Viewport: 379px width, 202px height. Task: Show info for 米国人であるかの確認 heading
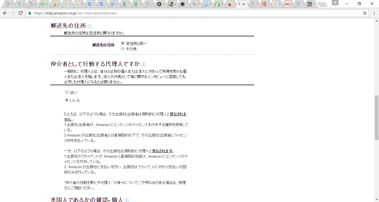click(127, 200)
